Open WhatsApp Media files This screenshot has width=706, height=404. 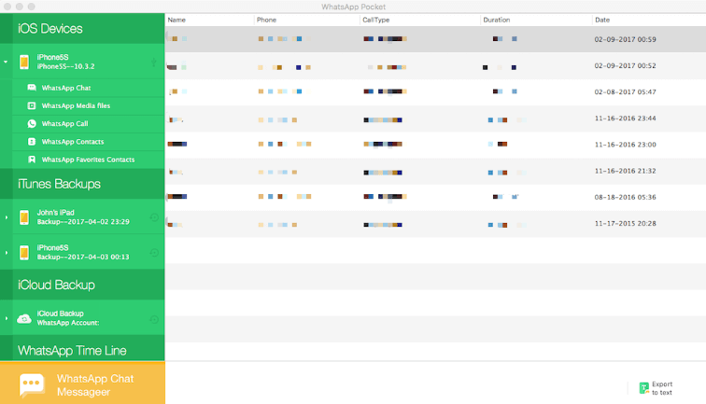tap(88, 105)
